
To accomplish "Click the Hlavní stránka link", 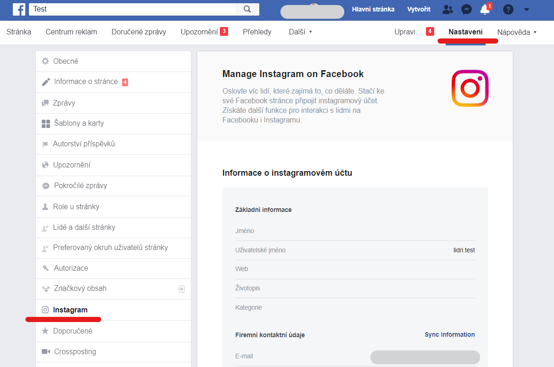I will coord(373,9).
